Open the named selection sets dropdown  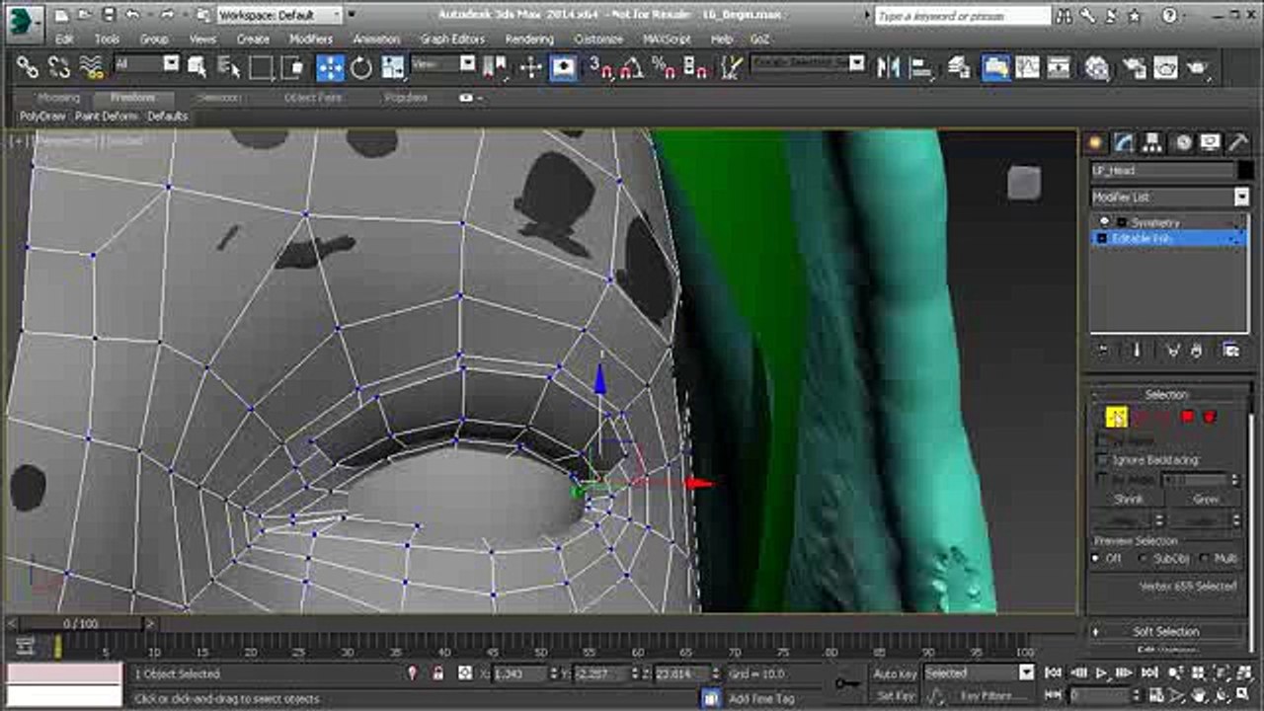click(808, 64)
